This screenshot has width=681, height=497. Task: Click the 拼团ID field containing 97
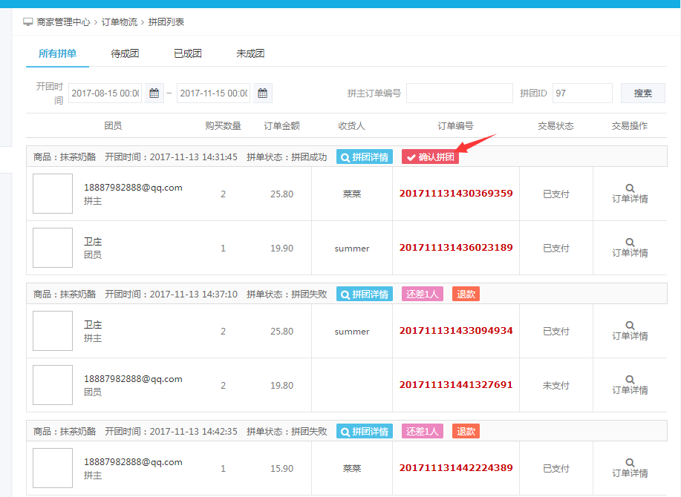coord(582,93)
